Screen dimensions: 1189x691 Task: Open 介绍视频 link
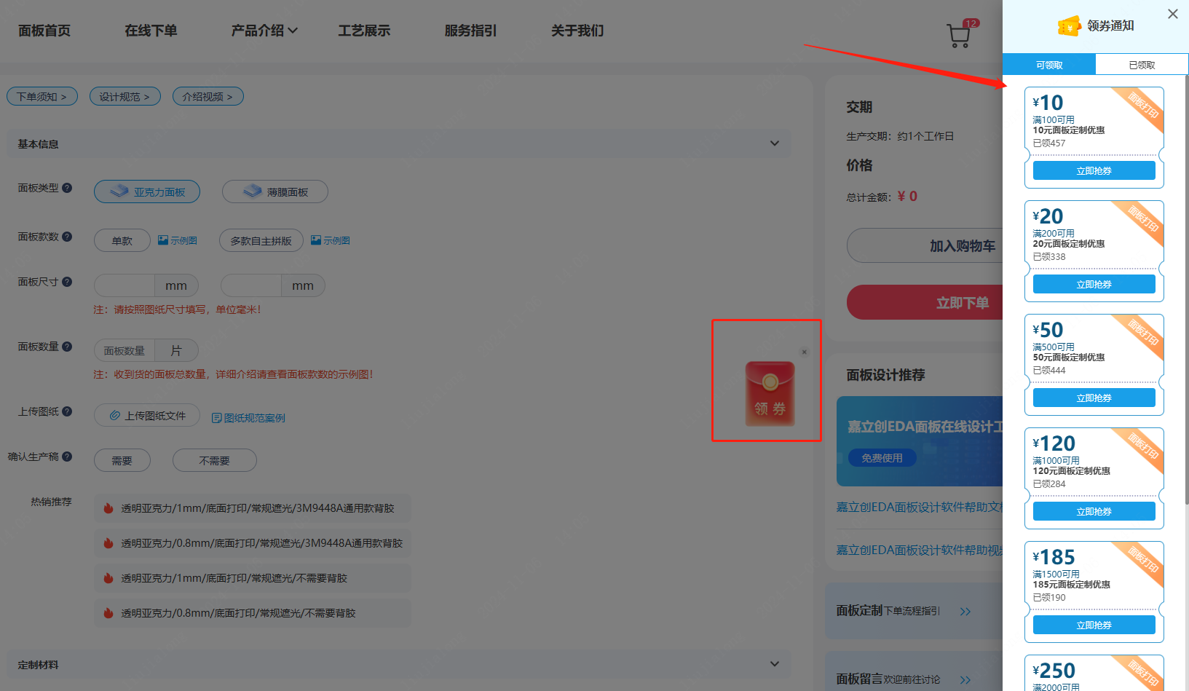pyautogui.click(x=208, y=96)
